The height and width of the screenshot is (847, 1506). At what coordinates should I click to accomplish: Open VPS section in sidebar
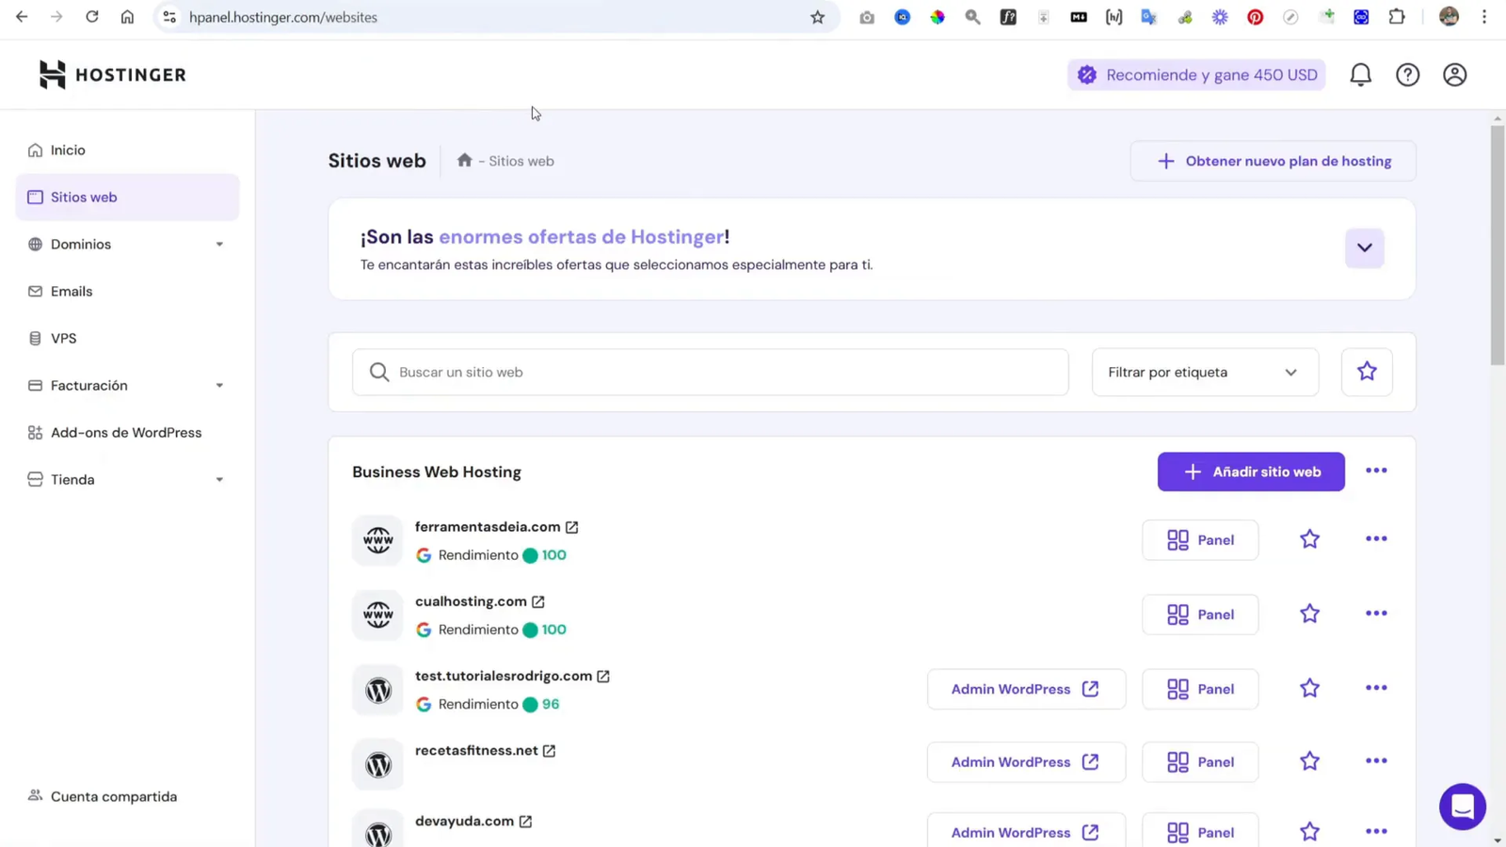pyautogui.click(x=64, y=338)
